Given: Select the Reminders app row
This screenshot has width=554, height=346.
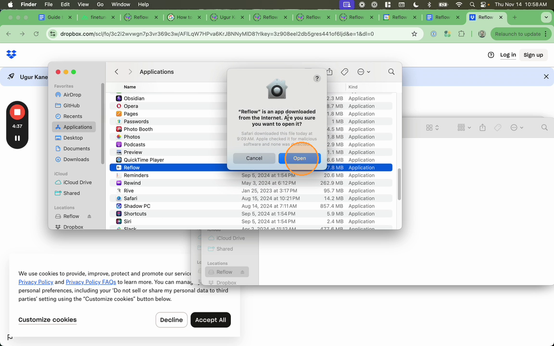Looking at the screenshot, I should (251, 175).
